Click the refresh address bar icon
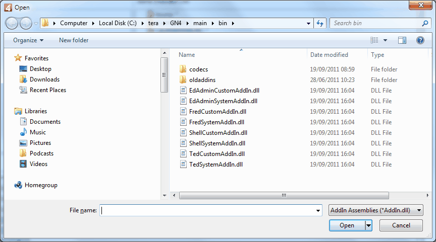436x242 pixels. click(319, 23)
